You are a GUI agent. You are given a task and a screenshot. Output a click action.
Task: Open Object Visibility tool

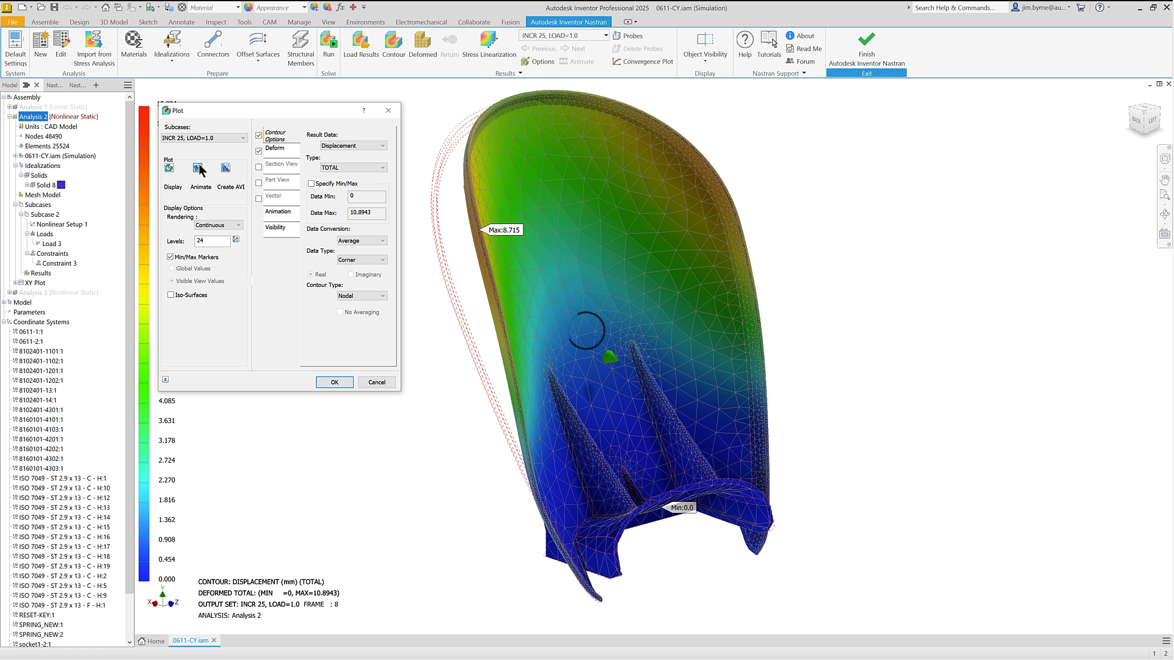point(705,40)
